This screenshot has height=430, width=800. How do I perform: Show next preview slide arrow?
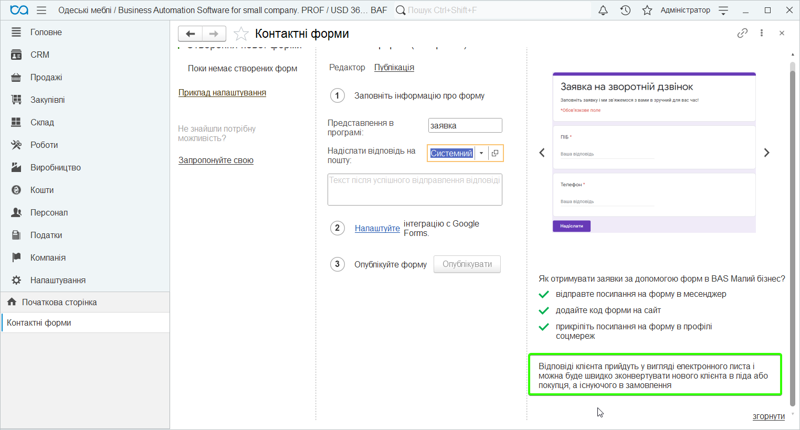[767, 153]
